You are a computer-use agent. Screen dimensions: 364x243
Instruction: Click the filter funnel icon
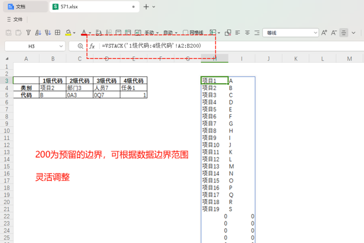[x=28, y=32]
